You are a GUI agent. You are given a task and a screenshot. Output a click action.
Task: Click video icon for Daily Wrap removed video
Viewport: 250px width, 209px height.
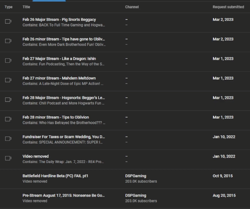pyautogui.click(x=8, y=158)
